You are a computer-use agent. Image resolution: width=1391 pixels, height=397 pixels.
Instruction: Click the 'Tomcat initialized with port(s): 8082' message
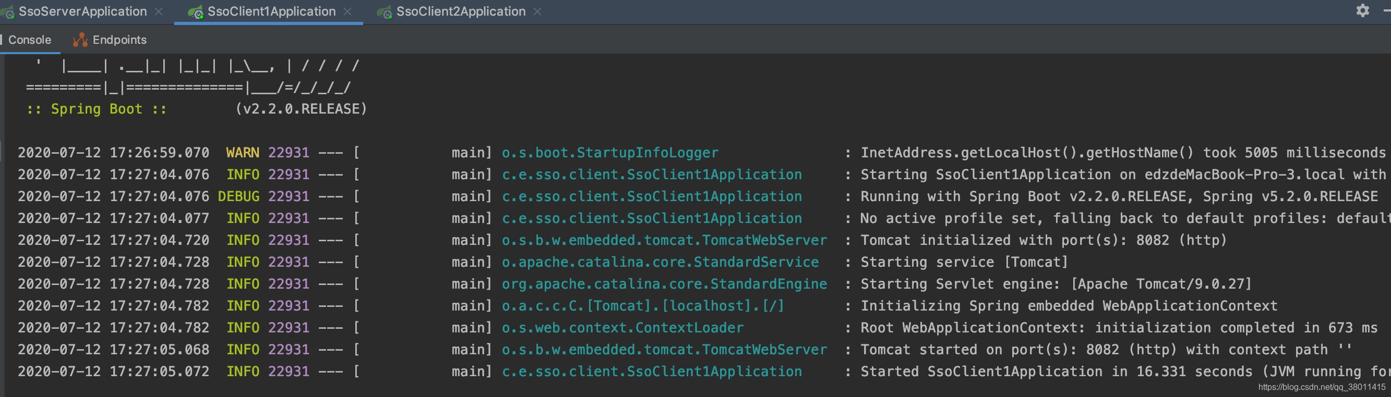(1044, 240)
